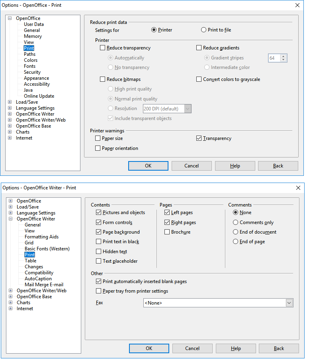Select Online Update in the options tree
Image resolution: width=309 pixels, height=362 pixels.
click(x=39, y=96)
